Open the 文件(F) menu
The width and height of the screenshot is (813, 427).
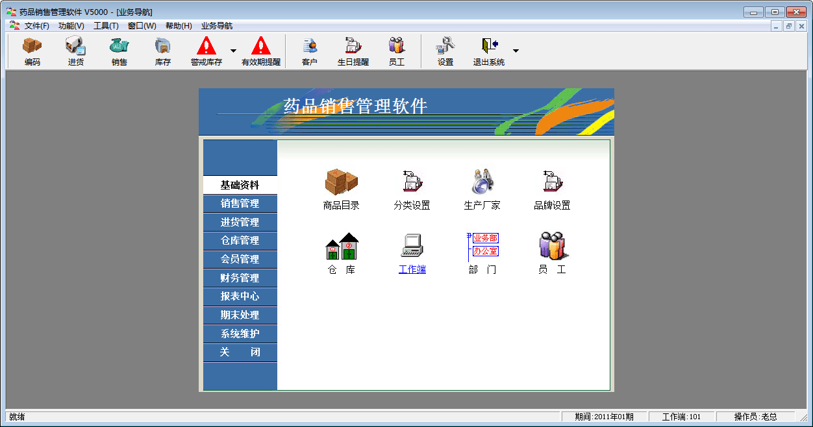[36, 26]
